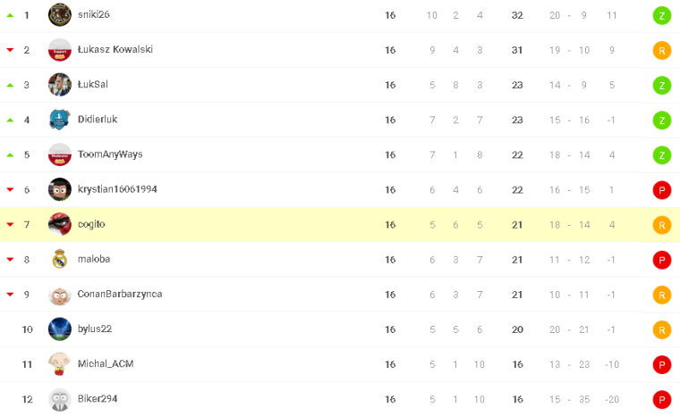Viewport: 680px width, 416px height.
Task: Click krystian16061994's red P badge
Action: click(662, 190)
